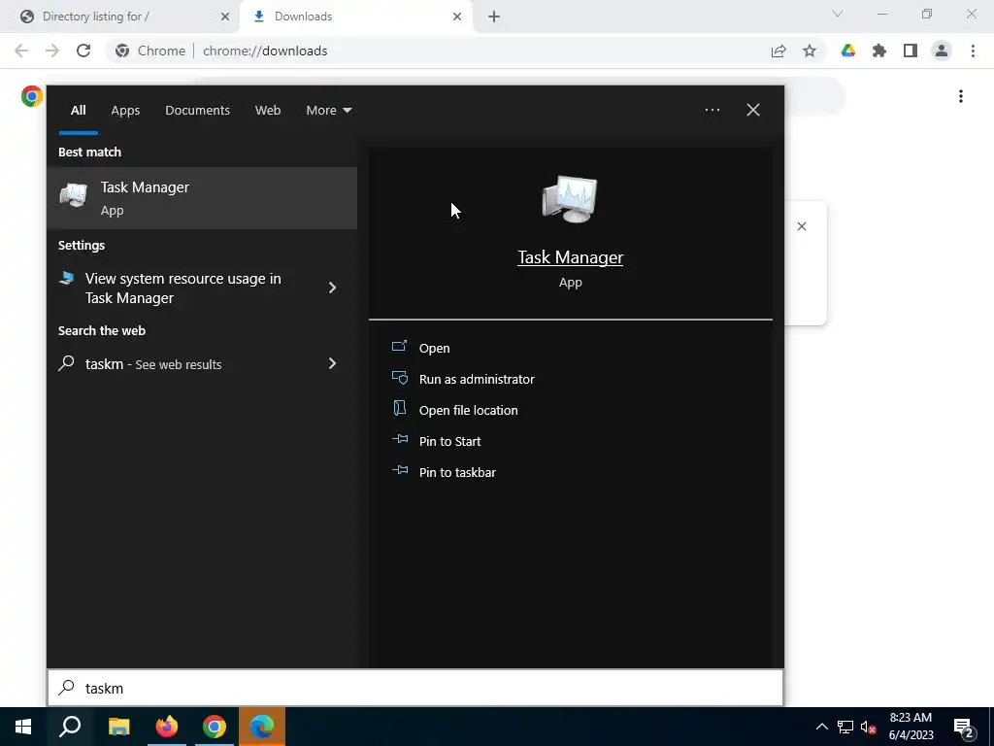Click the Windows Start button
Viewport: 994px width, 746px height.
pyautogui.click(x=23, y=727)
